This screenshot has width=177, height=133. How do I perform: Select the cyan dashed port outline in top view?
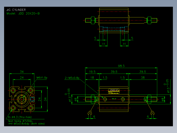coord(114,29)
